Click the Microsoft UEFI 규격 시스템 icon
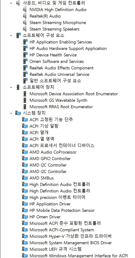This screenshot has height=258, width=135. click(25, 249)
